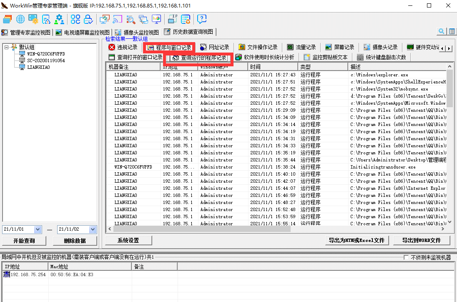Viewport: 457px width, 302px height.
Task: Open the 流量记录 tab
Action: click(301, 47)
